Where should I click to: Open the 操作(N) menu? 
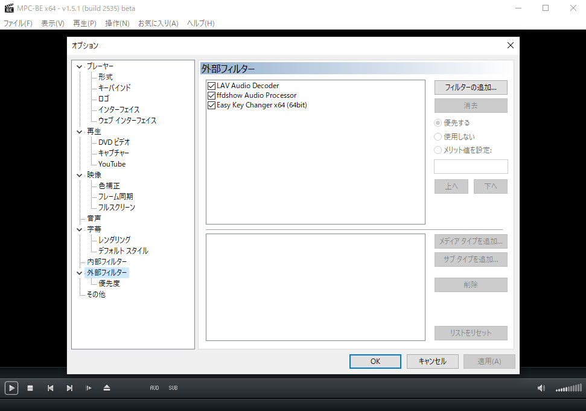[x=117, y=23]
